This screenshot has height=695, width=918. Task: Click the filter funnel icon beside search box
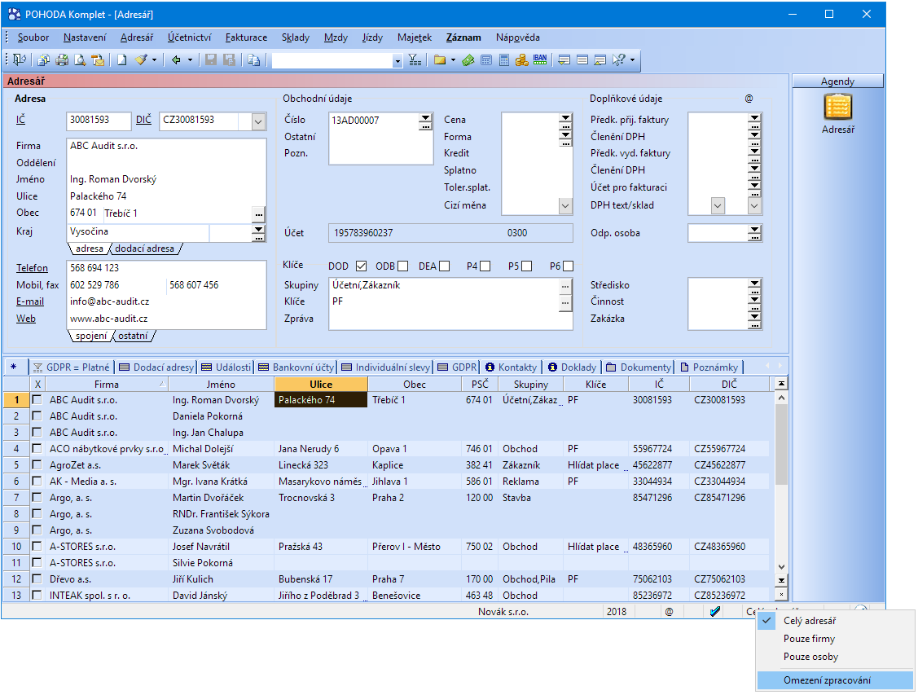(x=415, y=59)
